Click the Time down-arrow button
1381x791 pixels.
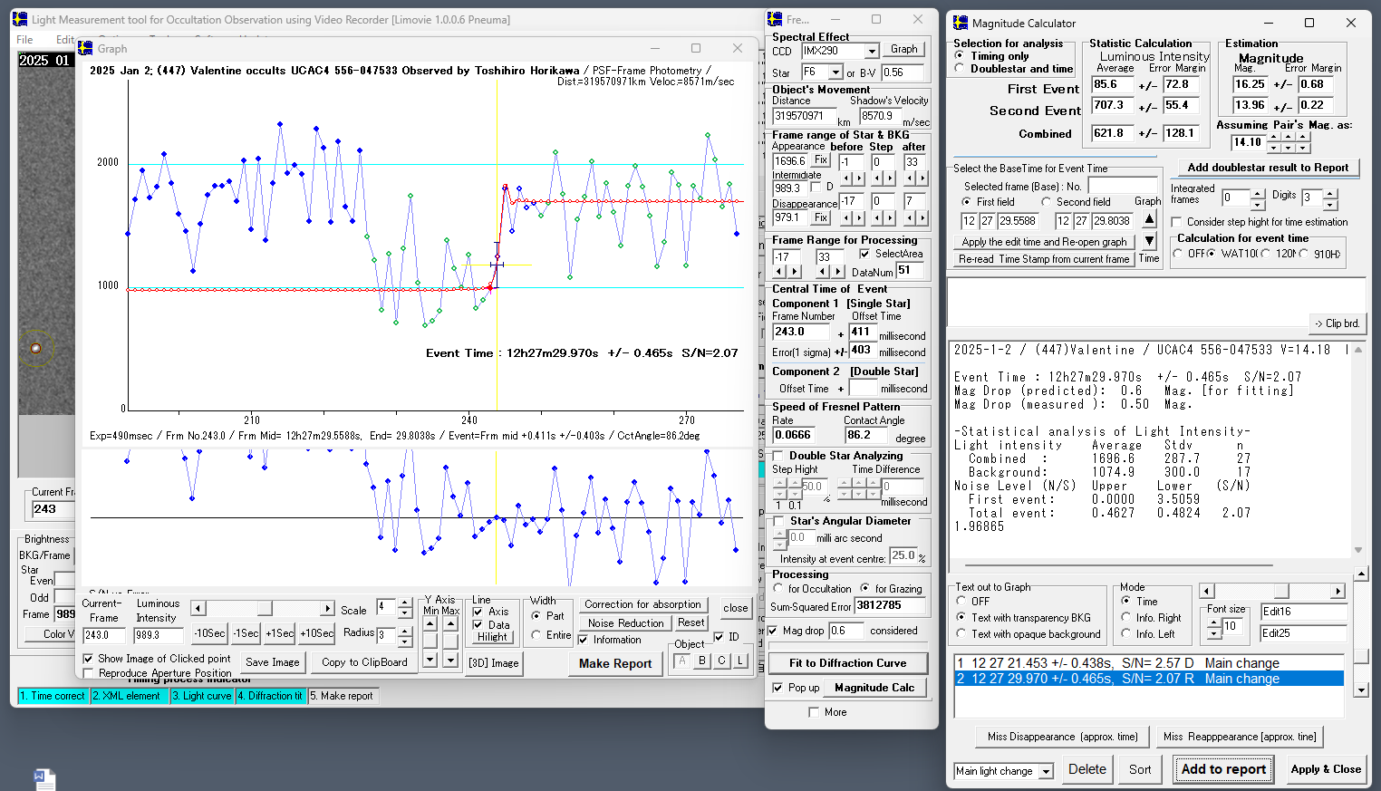(x=1149, y=241)
